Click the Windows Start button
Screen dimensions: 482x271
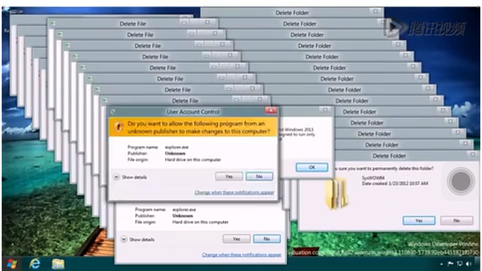coord(12,264)
